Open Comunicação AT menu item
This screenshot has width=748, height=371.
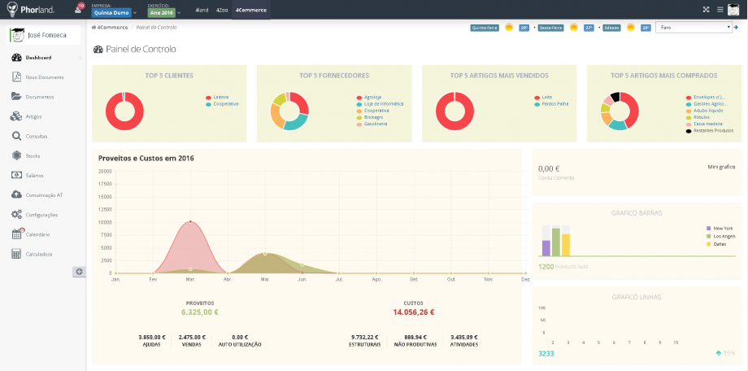43,194
